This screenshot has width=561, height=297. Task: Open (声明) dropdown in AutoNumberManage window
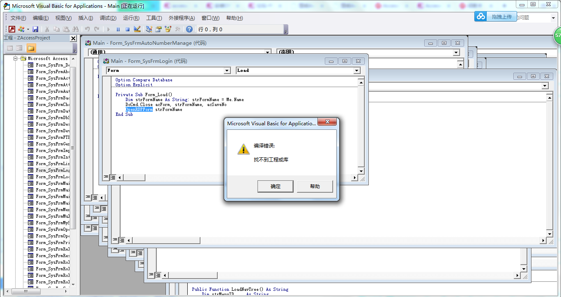click(x=456, y=53)
